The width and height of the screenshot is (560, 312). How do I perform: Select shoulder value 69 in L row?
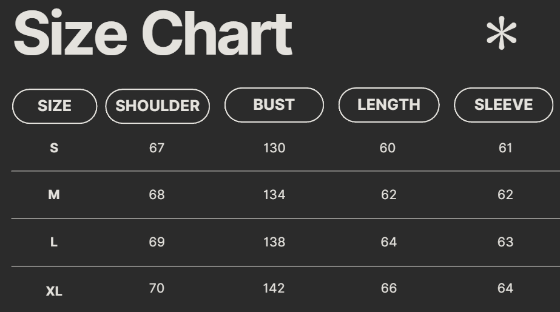point(157,242)
